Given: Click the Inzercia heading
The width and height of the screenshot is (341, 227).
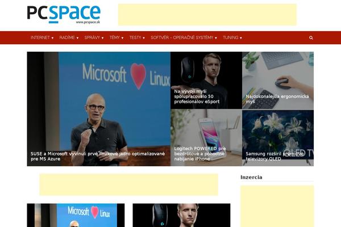Looking at the screenshot, I should pos(251,177).
